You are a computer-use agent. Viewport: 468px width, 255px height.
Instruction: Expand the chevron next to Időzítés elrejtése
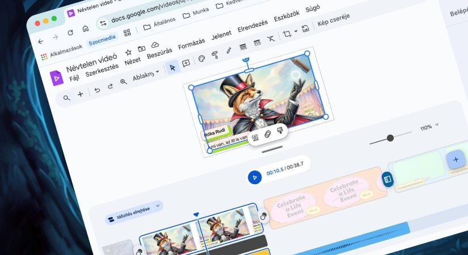coord(158,206)
